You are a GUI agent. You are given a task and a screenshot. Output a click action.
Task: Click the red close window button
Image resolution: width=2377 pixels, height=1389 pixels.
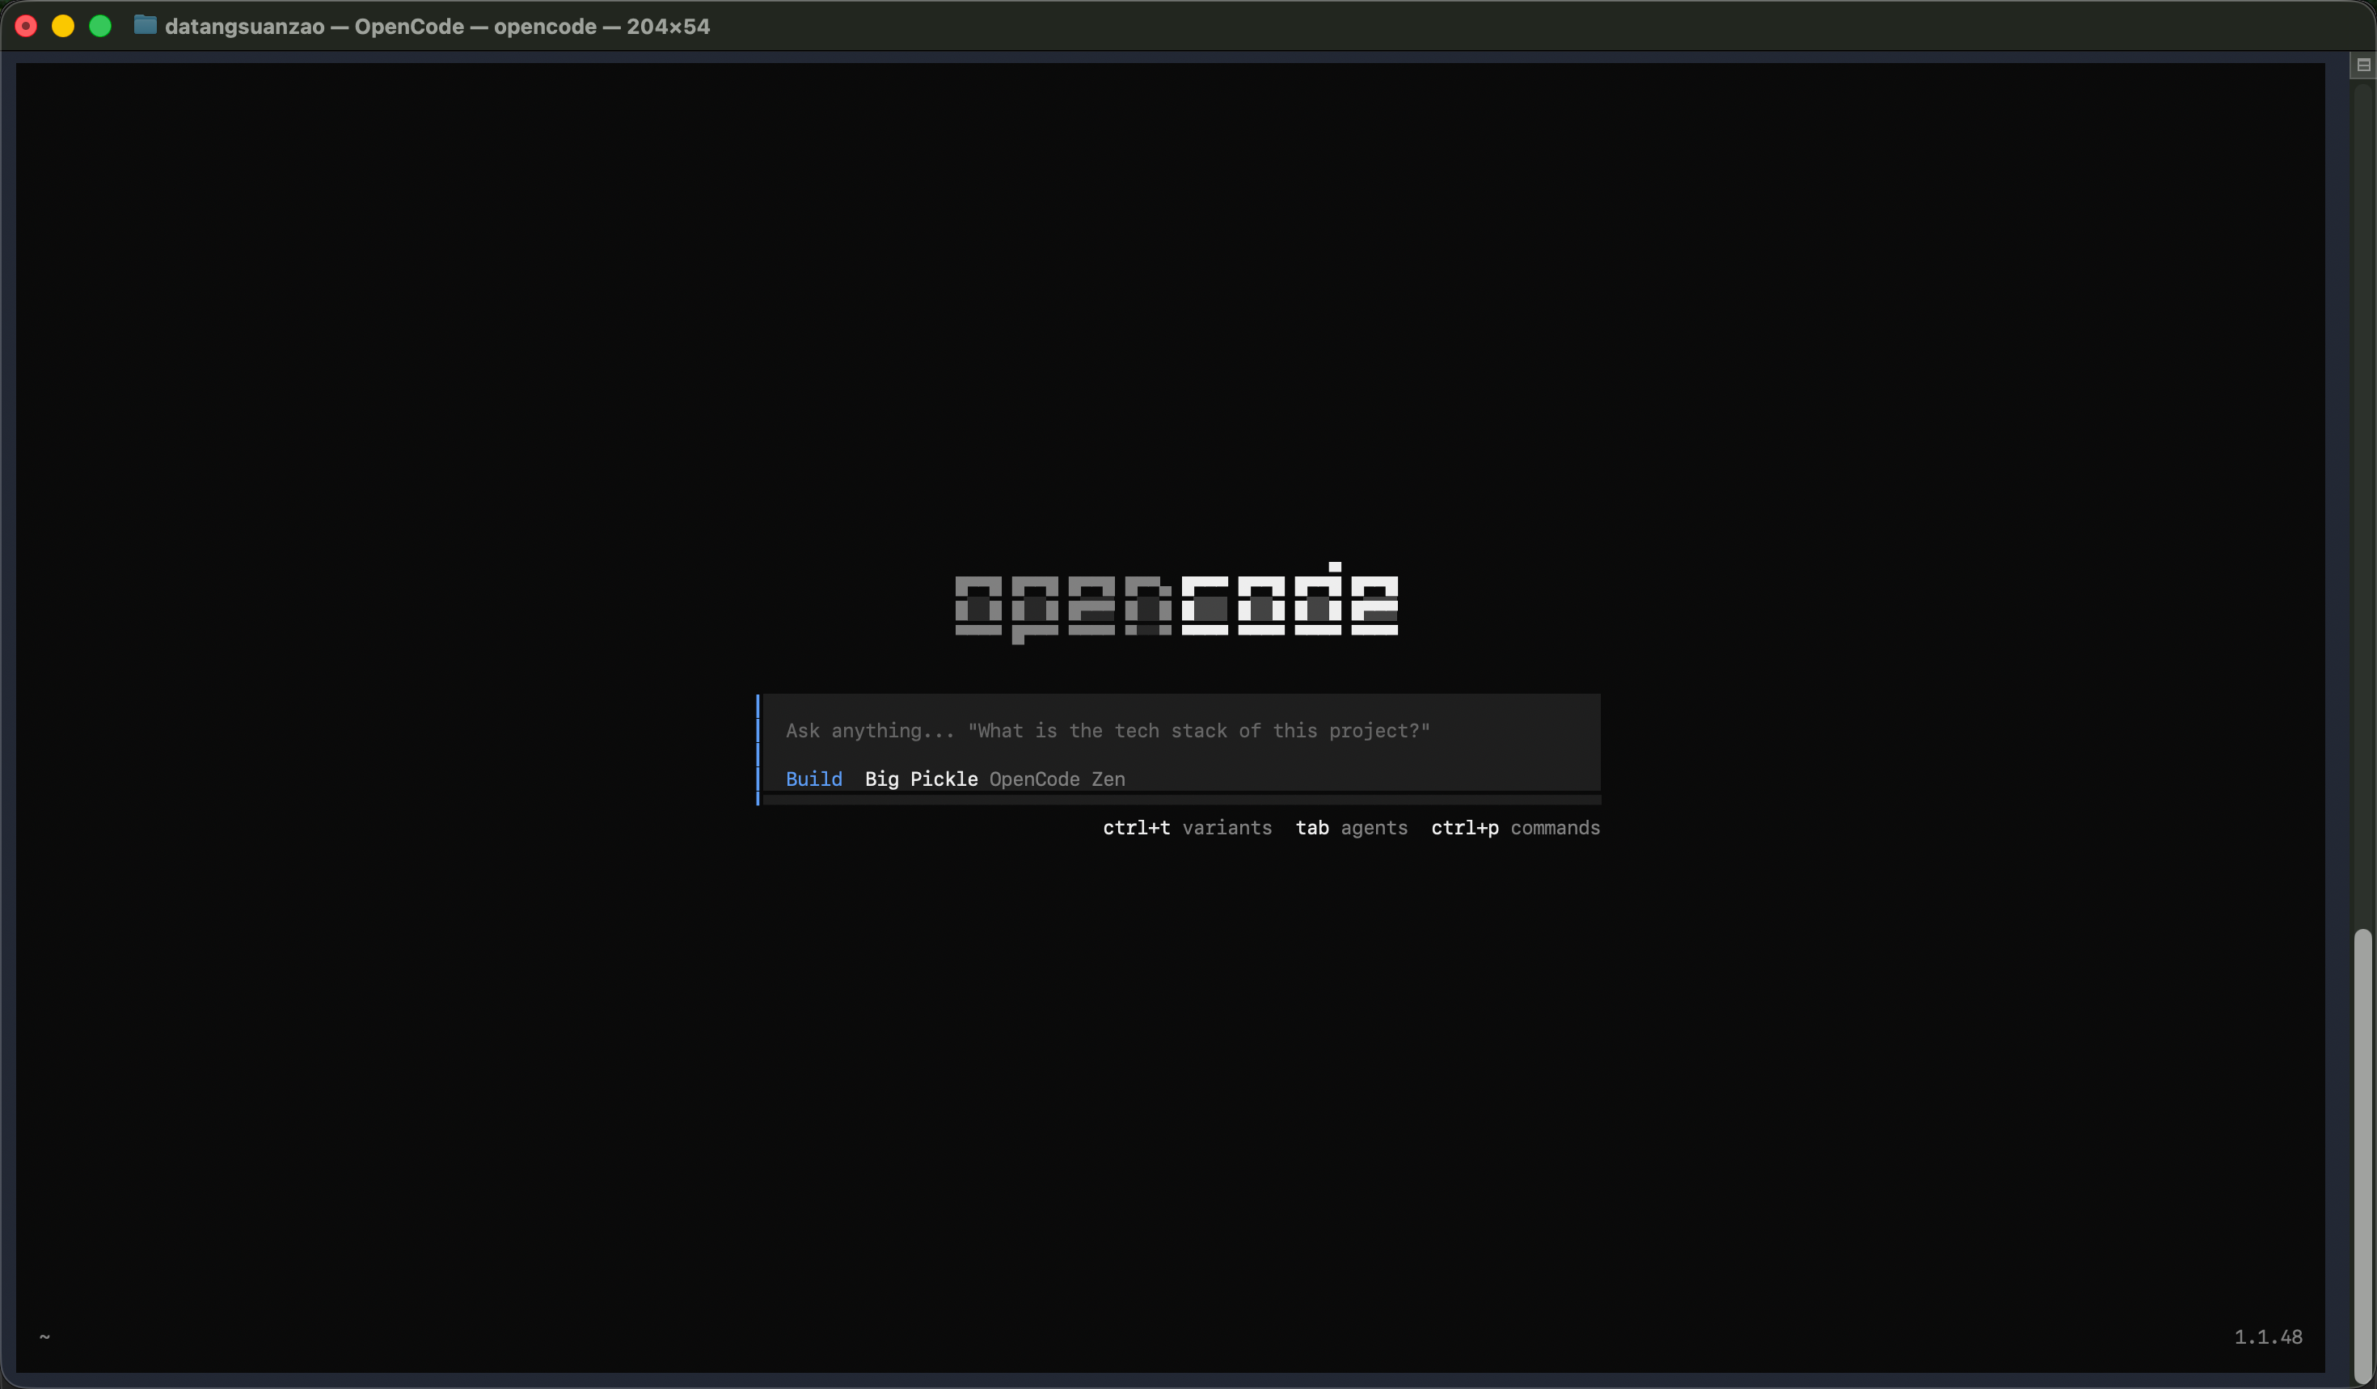click(27, 27)
